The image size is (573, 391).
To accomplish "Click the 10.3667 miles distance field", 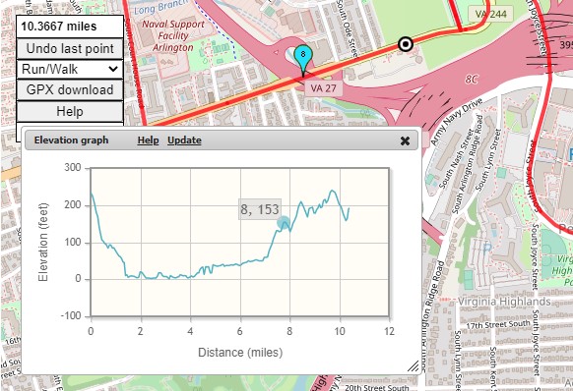I will point(70,27).
